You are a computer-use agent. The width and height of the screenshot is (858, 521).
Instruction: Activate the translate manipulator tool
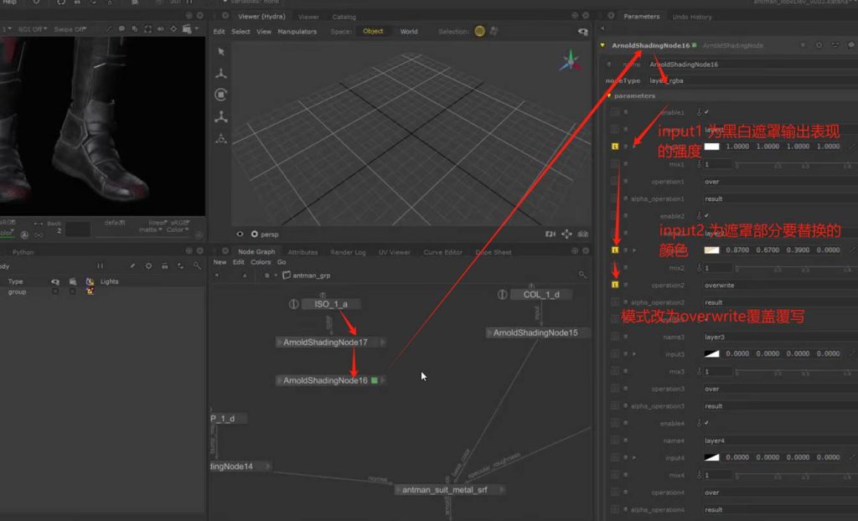(x=221, y=74)
